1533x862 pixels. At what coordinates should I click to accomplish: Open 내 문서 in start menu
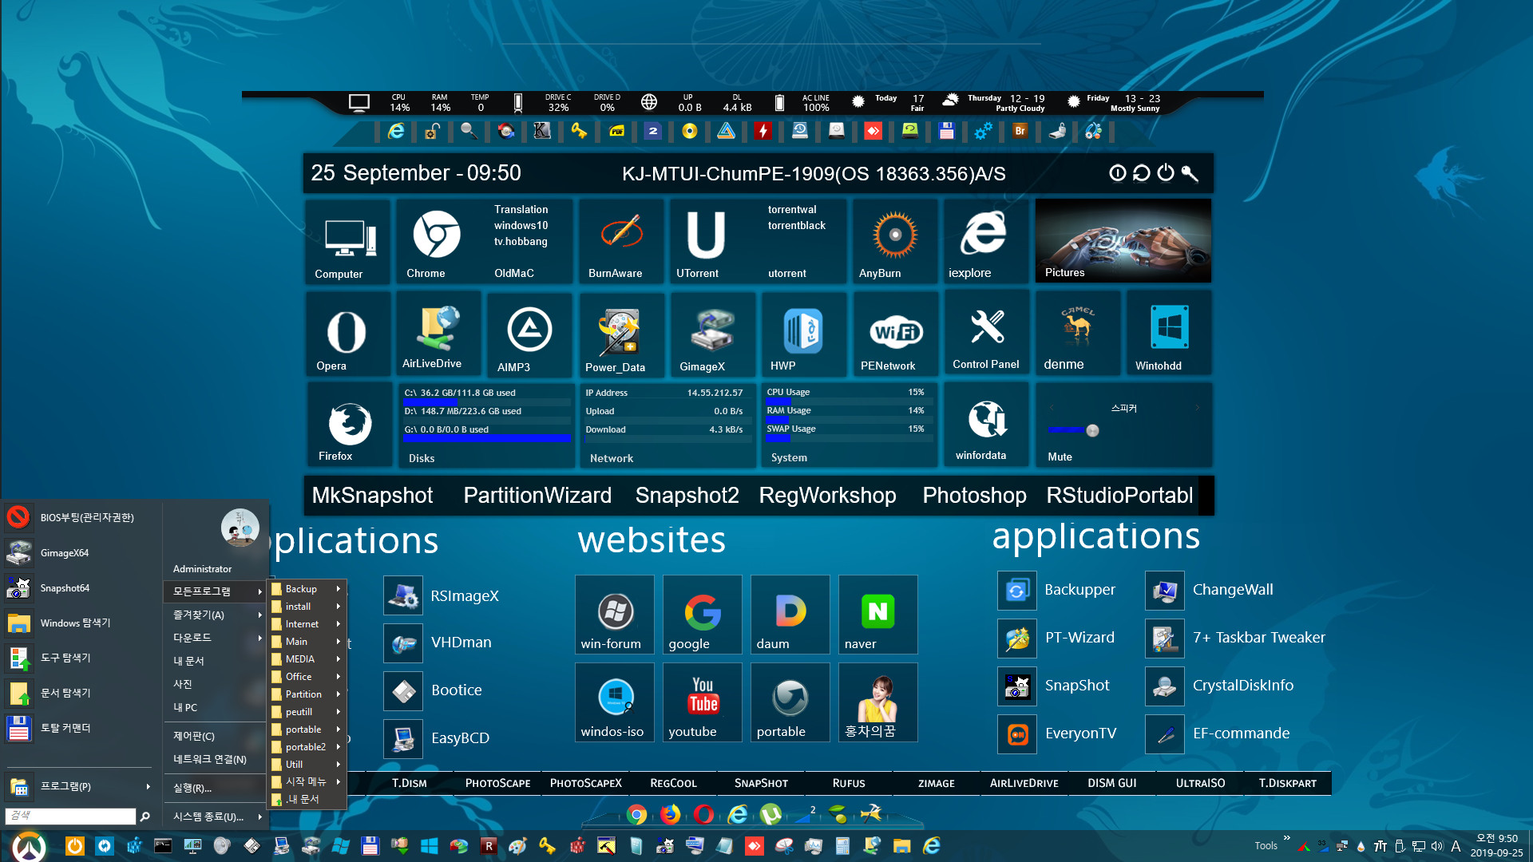click(216, 661)
